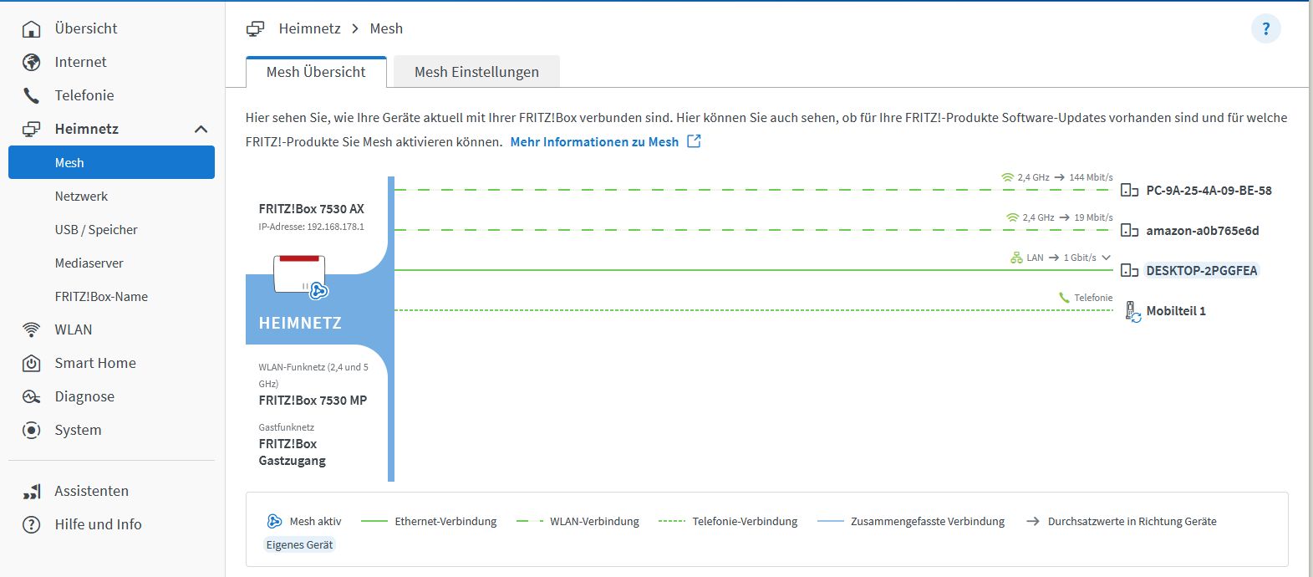
Task: Click the Telefonie-Verbindung legend entry
Action: point(728,521)
